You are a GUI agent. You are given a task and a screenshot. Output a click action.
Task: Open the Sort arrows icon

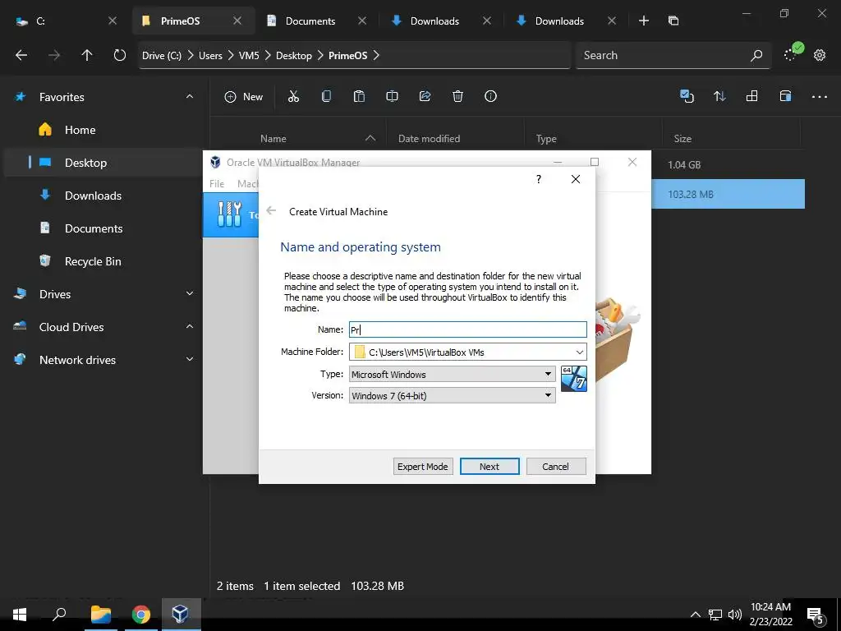(719, 97)
